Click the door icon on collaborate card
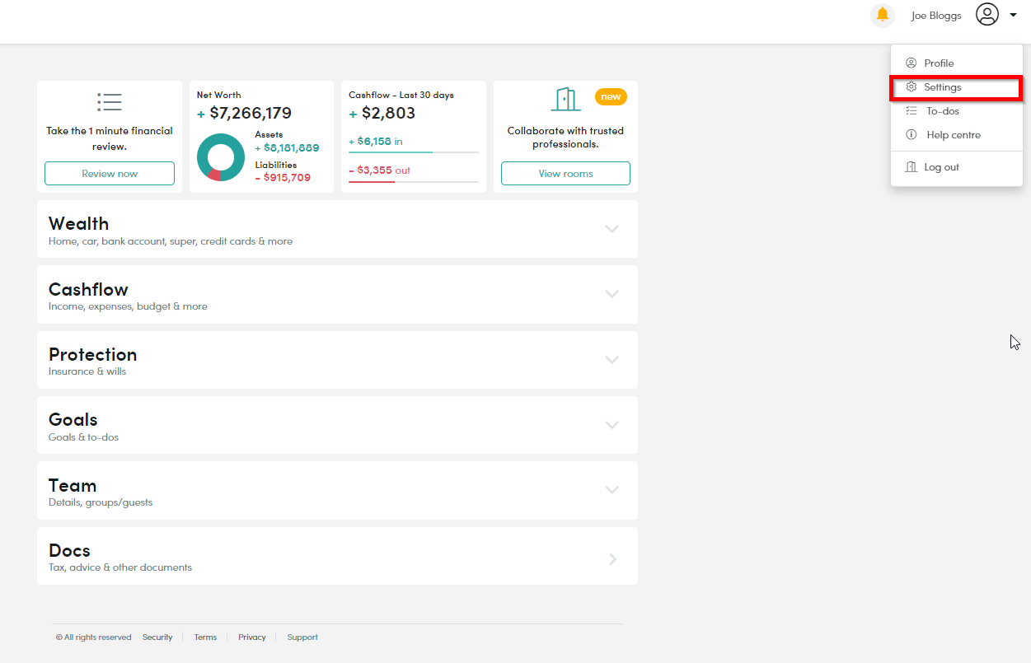 point(565,99)
